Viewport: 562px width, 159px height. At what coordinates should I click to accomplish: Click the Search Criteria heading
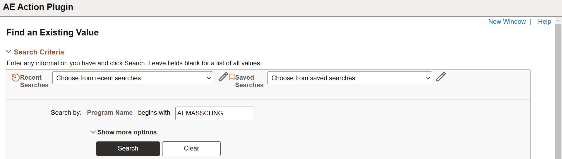[x=39, y=52]
